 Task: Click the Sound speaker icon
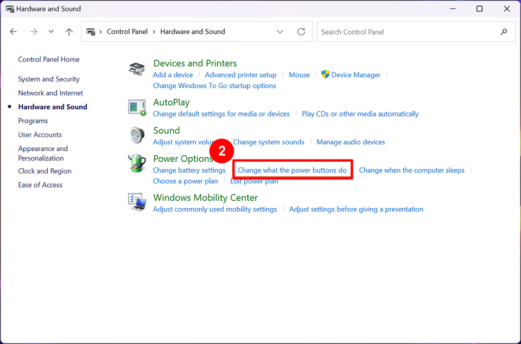(137, 135)
